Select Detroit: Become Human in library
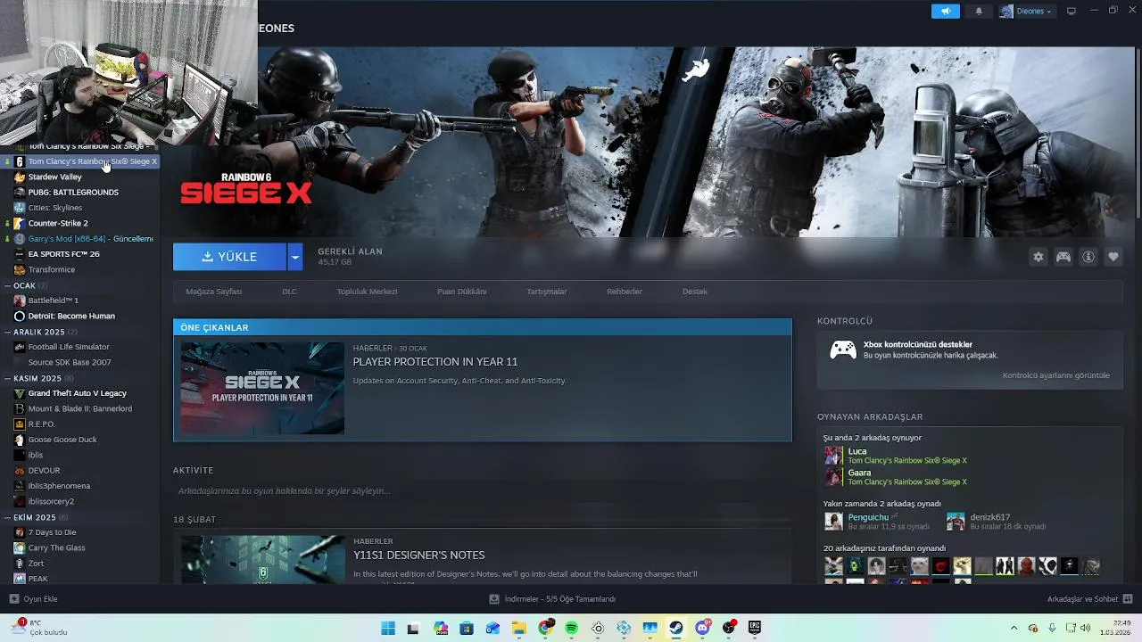This screenshot has height=642, width=1142. 71,316
